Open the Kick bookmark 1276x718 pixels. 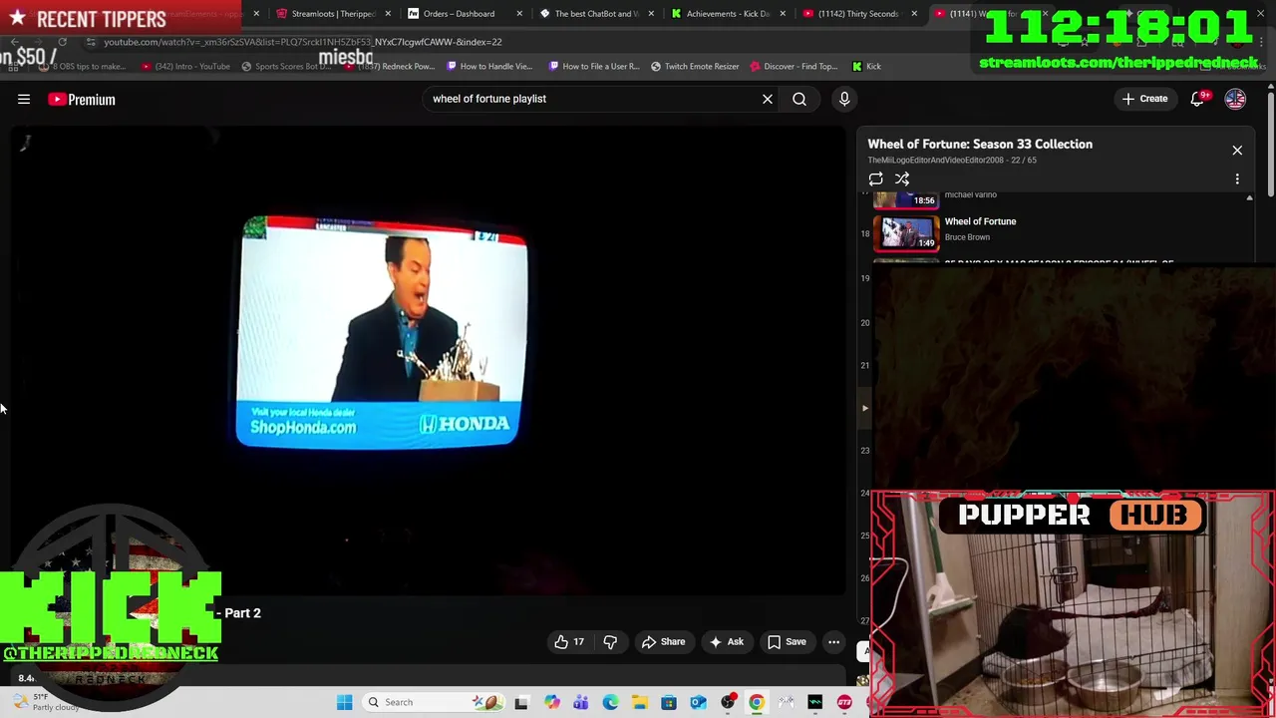tap(866, 67)
